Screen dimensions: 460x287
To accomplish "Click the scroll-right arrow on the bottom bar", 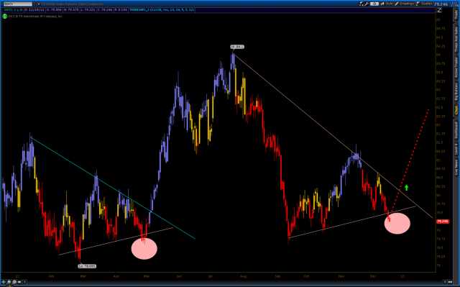I will [444, 282].
